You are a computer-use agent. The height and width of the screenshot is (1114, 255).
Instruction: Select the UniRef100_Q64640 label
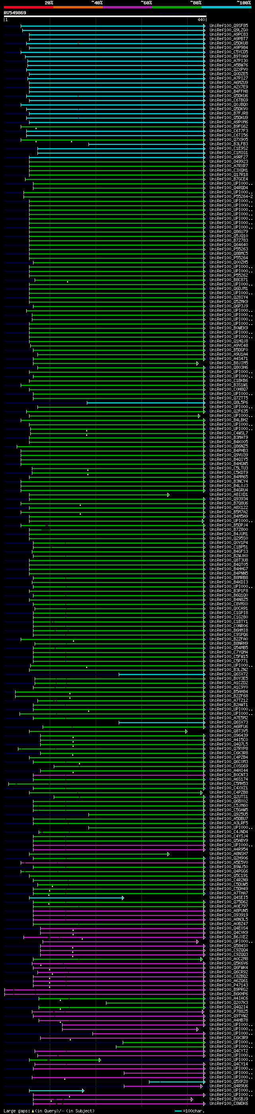click(229, 245)
